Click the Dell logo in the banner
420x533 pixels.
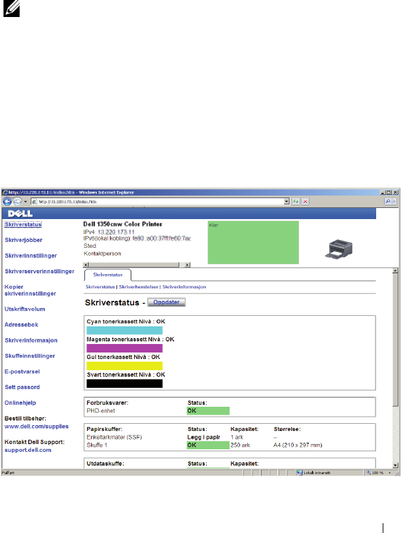coord(20,213)
